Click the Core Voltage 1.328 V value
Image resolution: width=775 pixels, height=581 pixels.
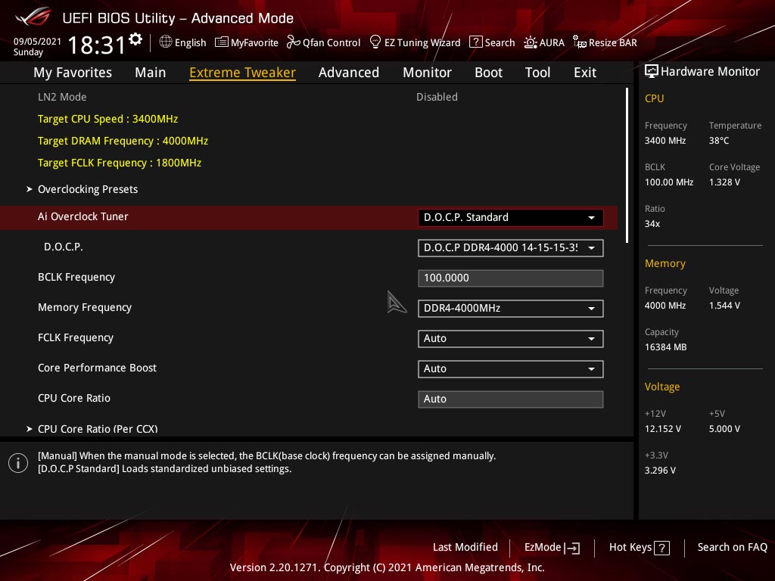click(724, 182)
